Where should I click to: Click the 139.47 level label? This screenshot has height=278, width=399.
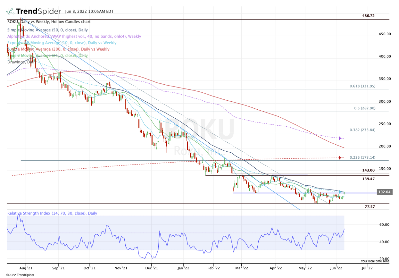368,179
